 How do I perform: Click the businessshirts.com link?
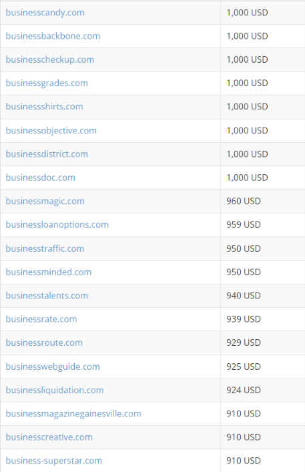tap(44, 107)
